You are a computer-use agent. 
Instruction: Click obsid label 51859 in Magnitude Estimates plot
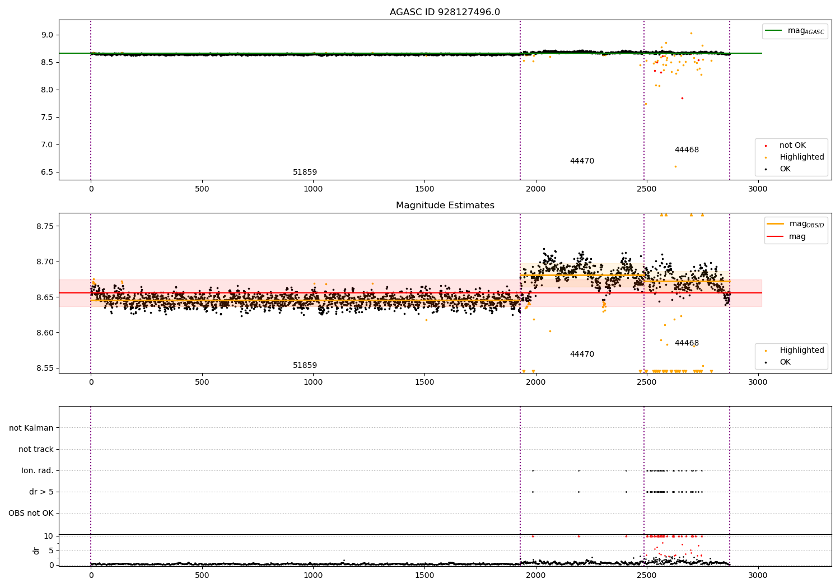[x=305, y=365]
